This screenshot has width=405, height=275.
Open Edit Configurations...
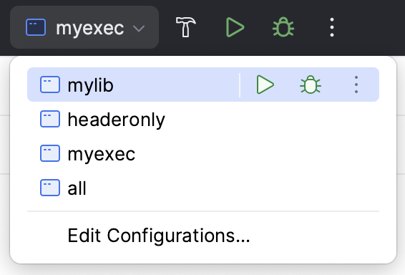coord(159,236)
